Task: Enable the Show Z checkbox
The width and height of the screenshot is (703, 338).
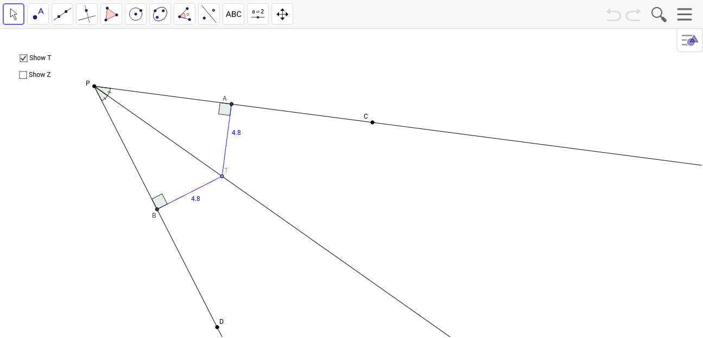Action: coord(23,75)
